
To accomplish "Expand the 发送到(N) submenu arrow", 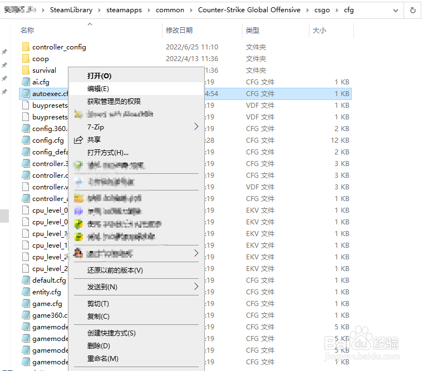I will (196, 287).
